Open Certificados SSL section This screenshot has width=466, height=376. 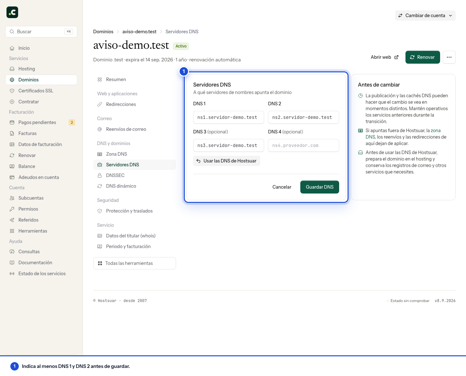41,91
